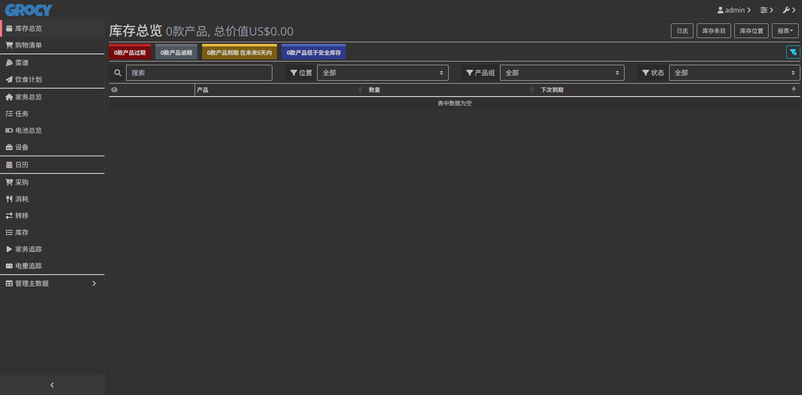This screenshot has width=802, height=395.
Task: Open 转移 transfer page
Action: pyautogui.click(x=52, y=216)
